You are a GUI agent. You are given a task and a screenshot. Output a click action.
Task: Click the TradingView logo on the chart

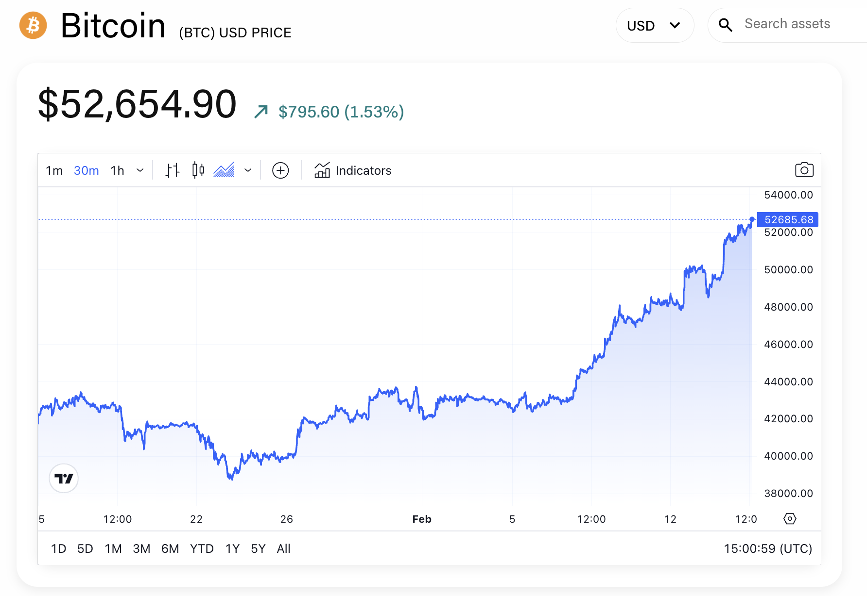[64, 478]
